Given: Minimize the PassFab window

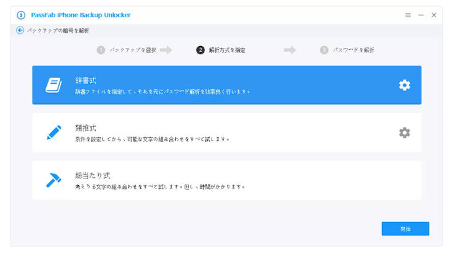Looking at the screenshot, I should [421, 15].
